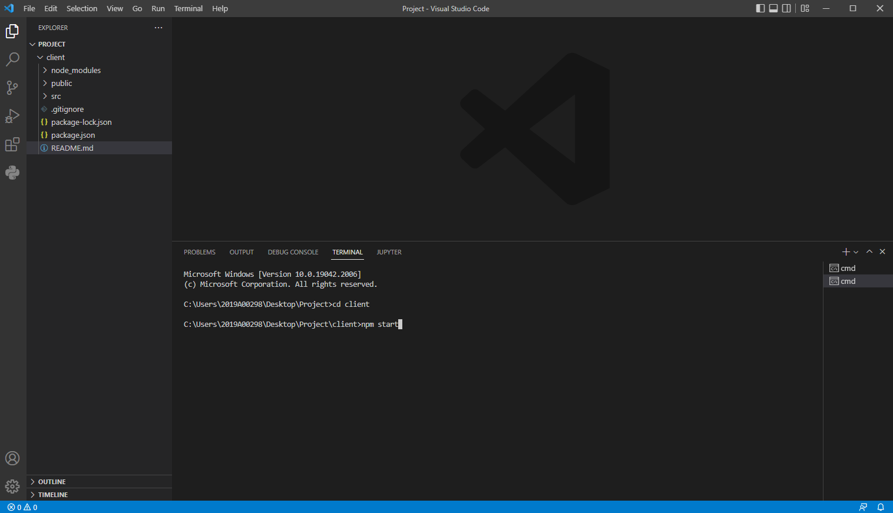
Task: Restore down the VS Code window
Action: (853, 8)
